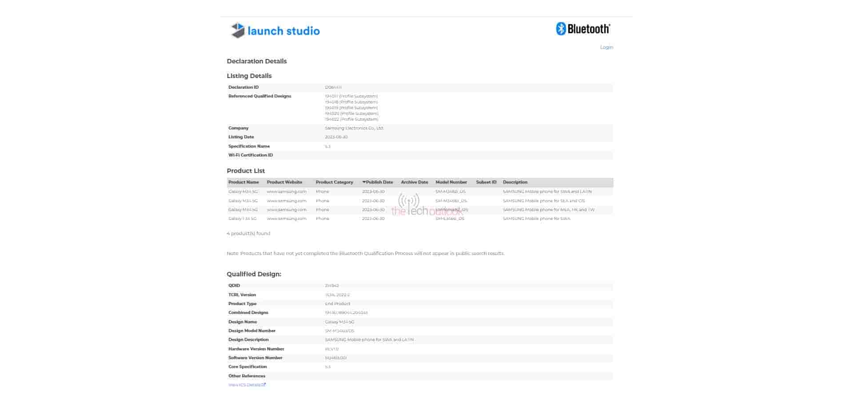This screenshot has height=408, width=853.
Task: Select the 194017 Profile Subsystem reference entry
Action: tap(351, 96)
